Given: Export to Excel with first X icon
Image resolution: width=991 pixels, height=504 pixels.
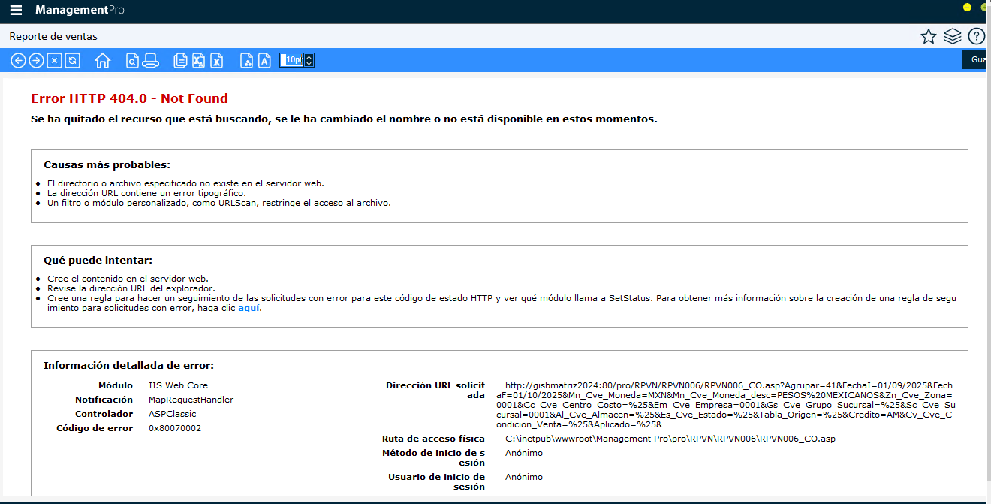Looking at the screenshot, I should [198, 61].
